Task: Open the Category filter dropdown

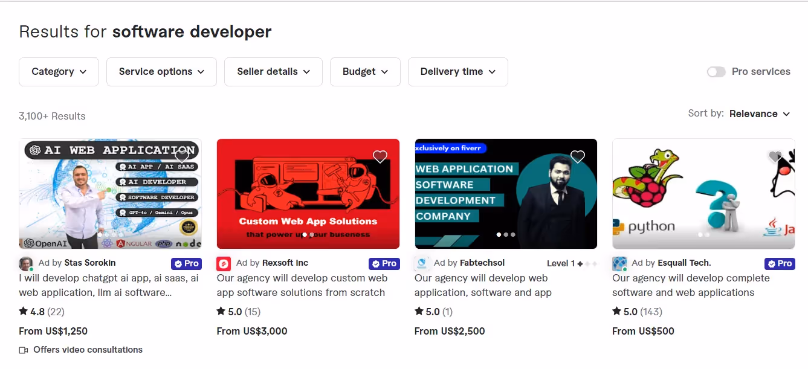Action: [59, 72]
